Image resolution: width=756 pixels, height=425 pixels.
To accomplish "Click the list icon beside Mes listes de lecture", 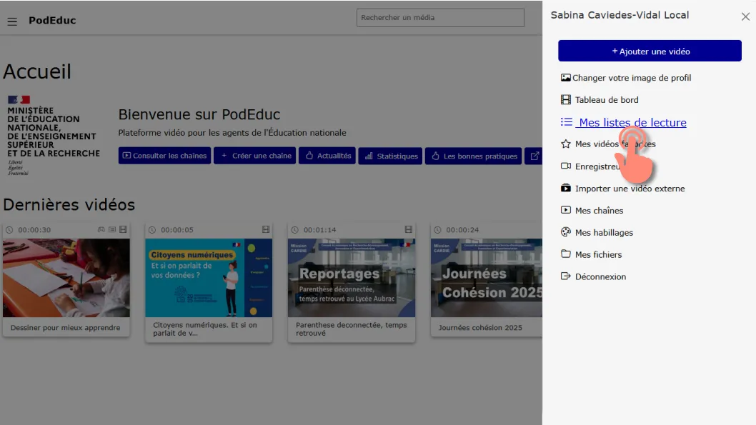I will (567, 122).
